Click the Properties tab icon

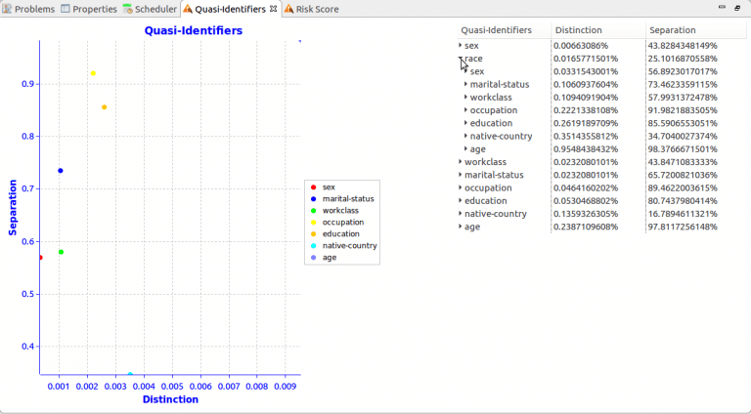point(66,9)
